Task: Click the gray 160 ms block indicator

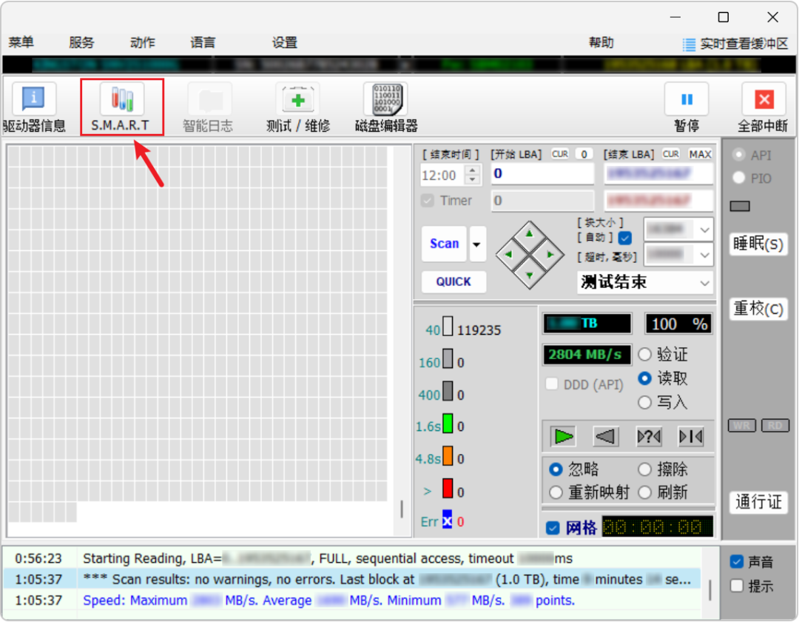Action: tap(448, 358)
